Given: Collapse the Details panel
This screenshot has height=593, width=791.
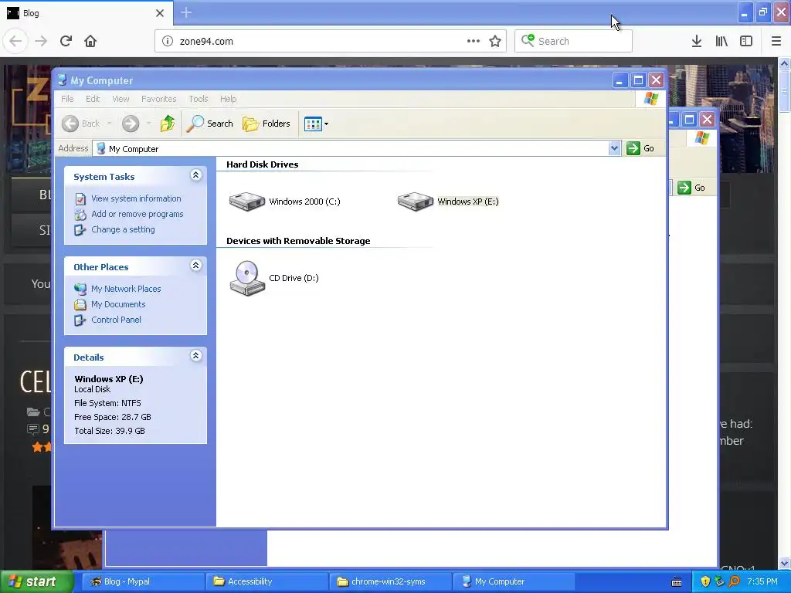Looking at the screenshot, I should (x=195, y=356).
